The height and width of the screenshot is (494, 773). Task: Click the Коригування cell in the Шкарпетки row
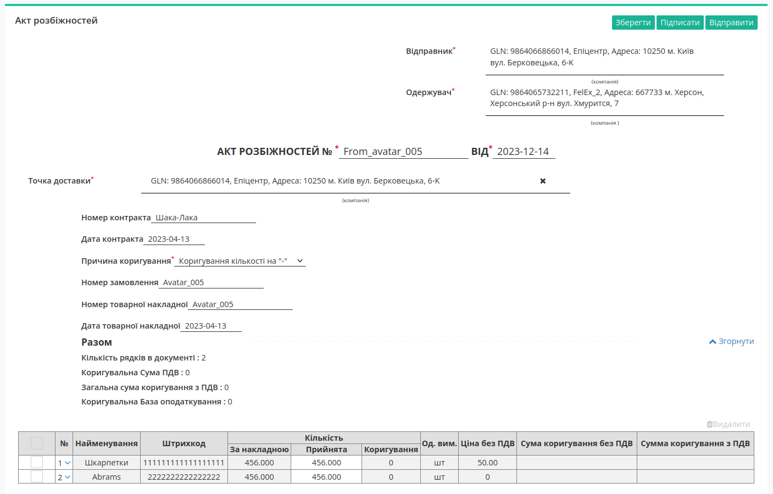391,463
